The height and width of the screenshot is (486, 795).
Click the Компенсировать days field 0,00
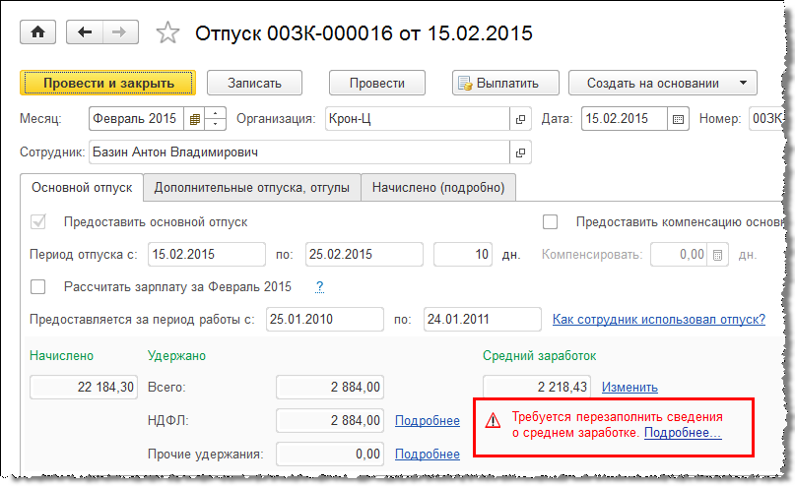coord(680,255)
